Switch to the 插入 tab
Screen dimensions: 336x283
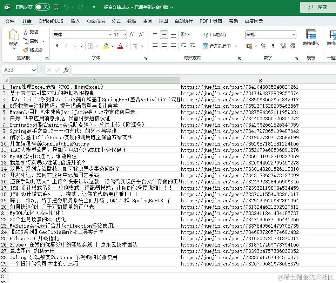pyautogui.click(x=75, y=21)
